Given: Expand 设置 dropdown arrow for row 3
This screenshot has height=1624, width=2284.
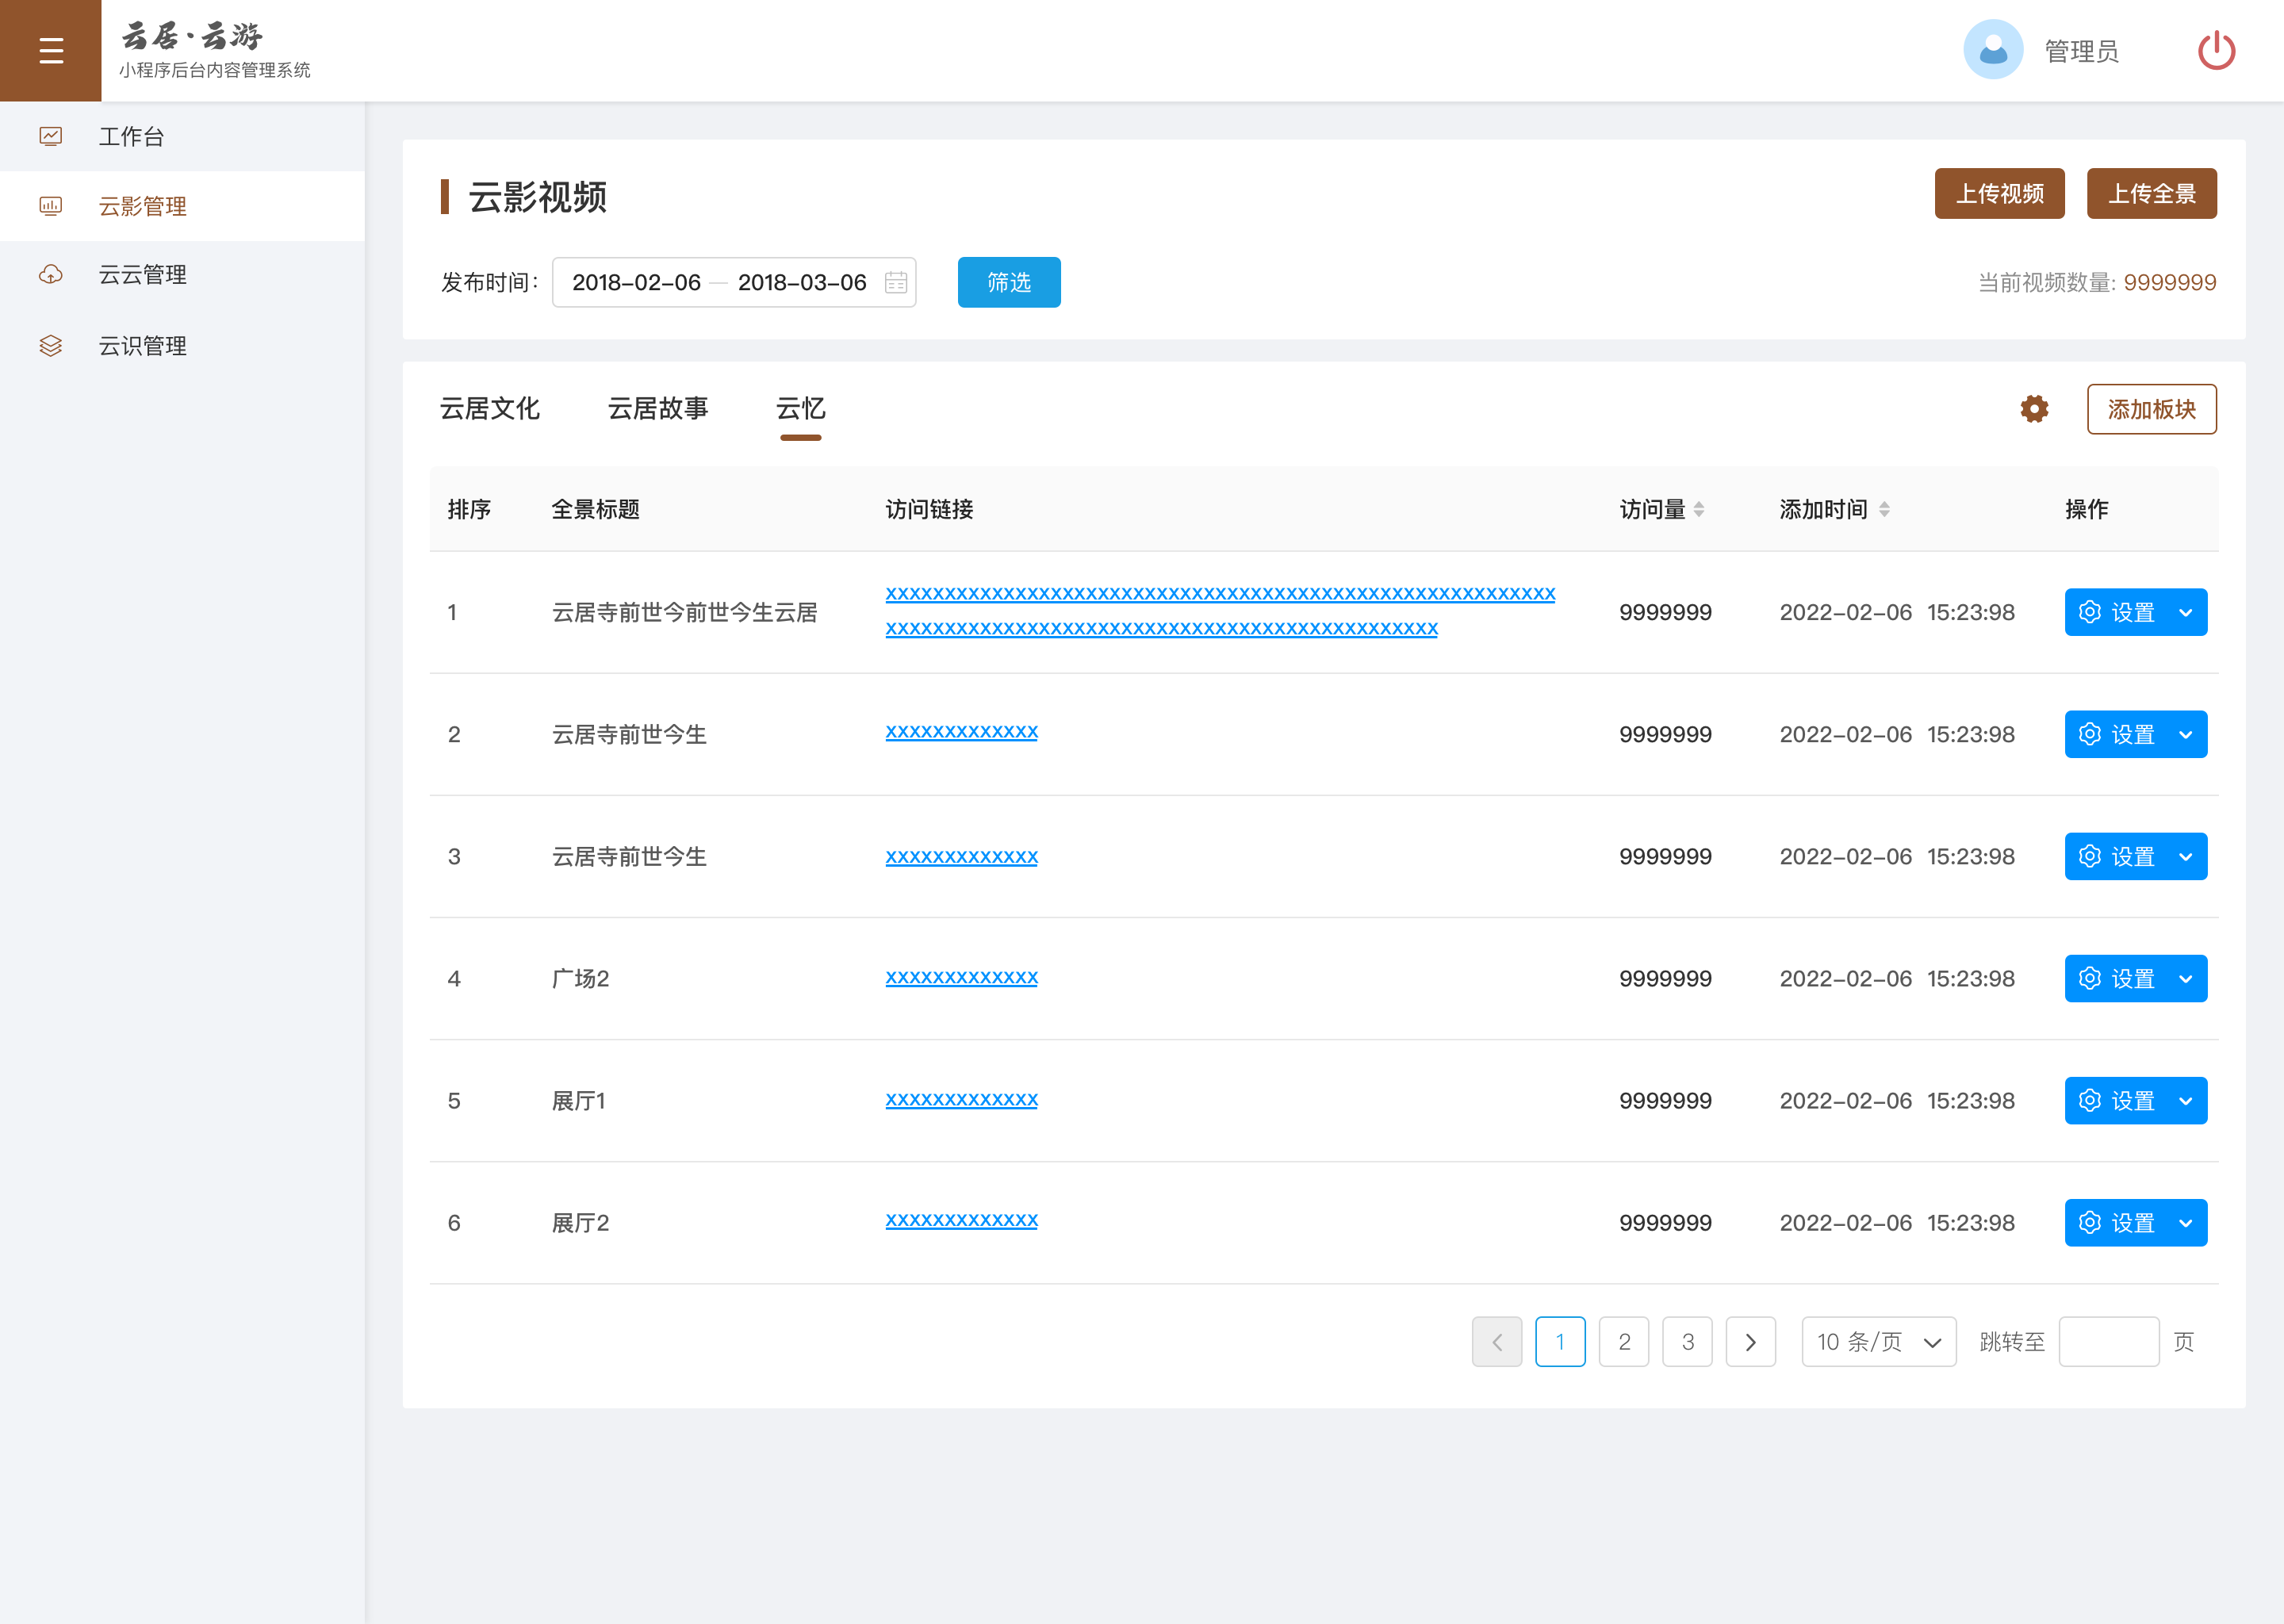Looking at the screenshot, I should (2186, 856).
